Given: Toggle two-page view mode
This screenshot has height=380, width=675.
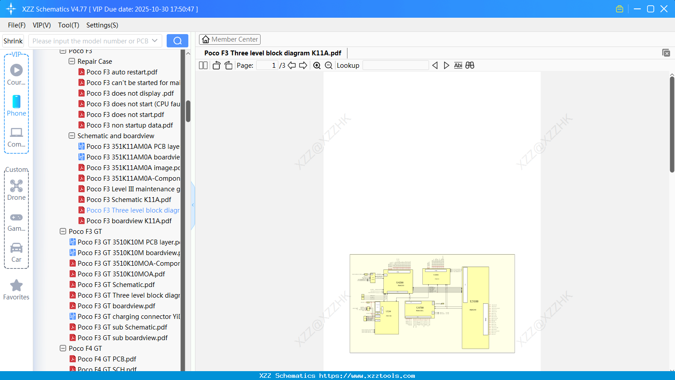Looking at the screenshot, I should tap(203, 65).
